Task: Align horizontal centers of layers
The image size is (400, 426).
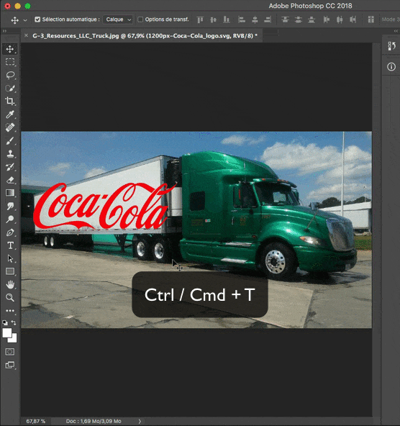Action: [255, 19]
